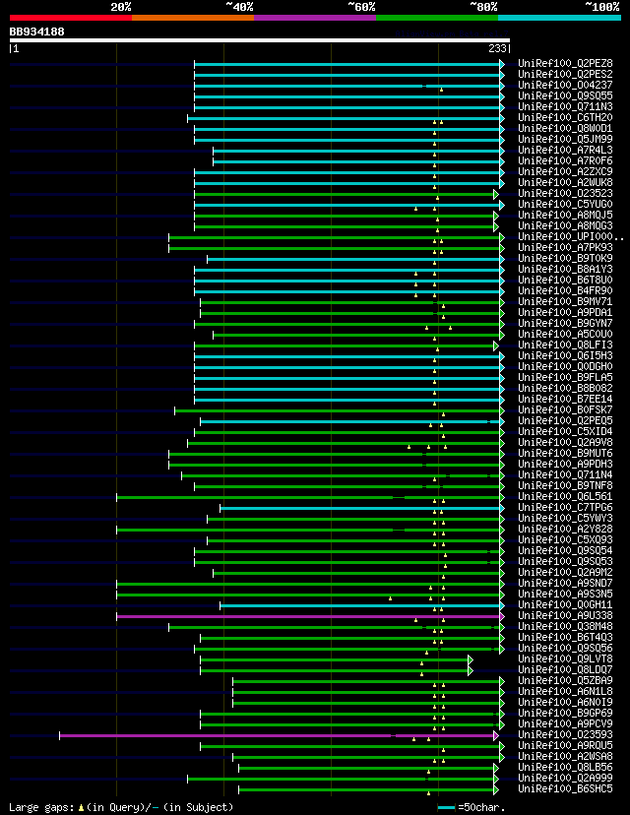
Task: Click the ~100% legend text
Action: click(601, 7)
